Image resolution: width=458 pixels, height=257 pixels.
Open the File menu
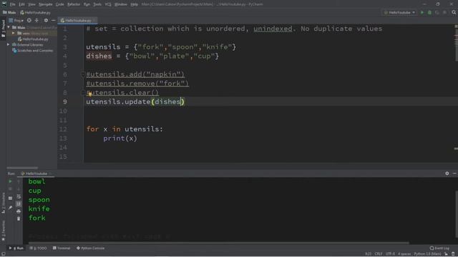click(x=13, y=4)
